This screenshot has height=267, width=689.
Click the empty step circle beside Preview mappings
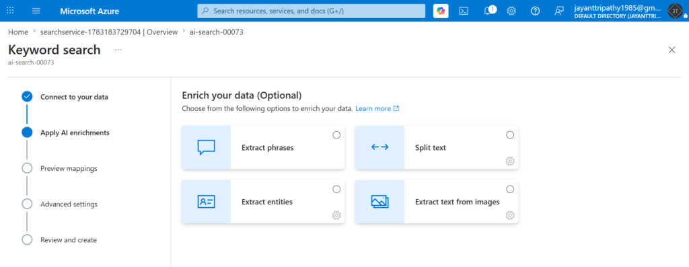27,168
